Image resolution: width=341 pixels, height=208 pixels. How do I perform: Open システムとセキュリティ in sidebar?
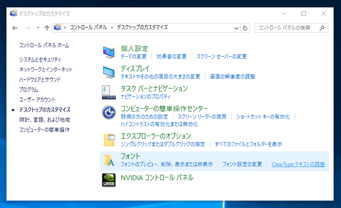point(40,59)
